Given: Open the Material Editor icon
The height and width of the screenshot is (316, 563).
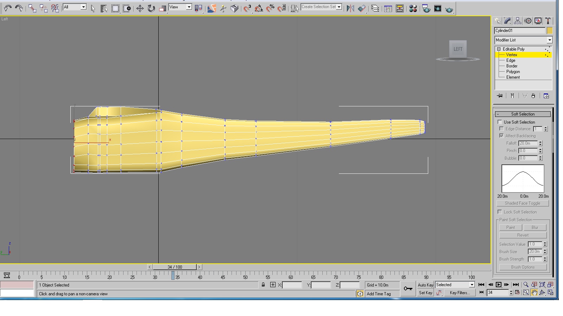Looking at the screenshot, I should click(x=413, y=8).
